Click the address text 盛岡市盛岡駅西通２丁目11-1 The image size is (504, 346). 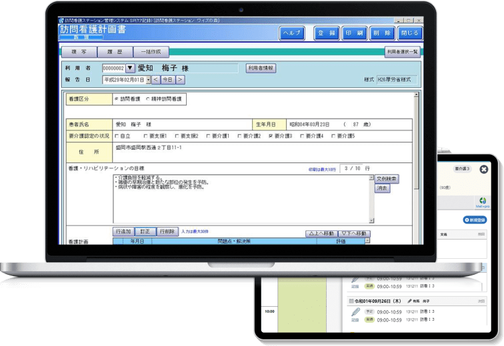pos(149,148)
